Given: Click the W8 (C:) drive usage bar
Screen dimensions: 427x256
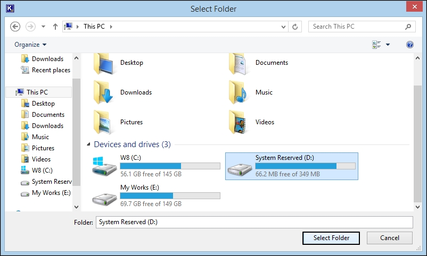Looking at the screenshot, I should pyautogui.click(x=170, y=166).
